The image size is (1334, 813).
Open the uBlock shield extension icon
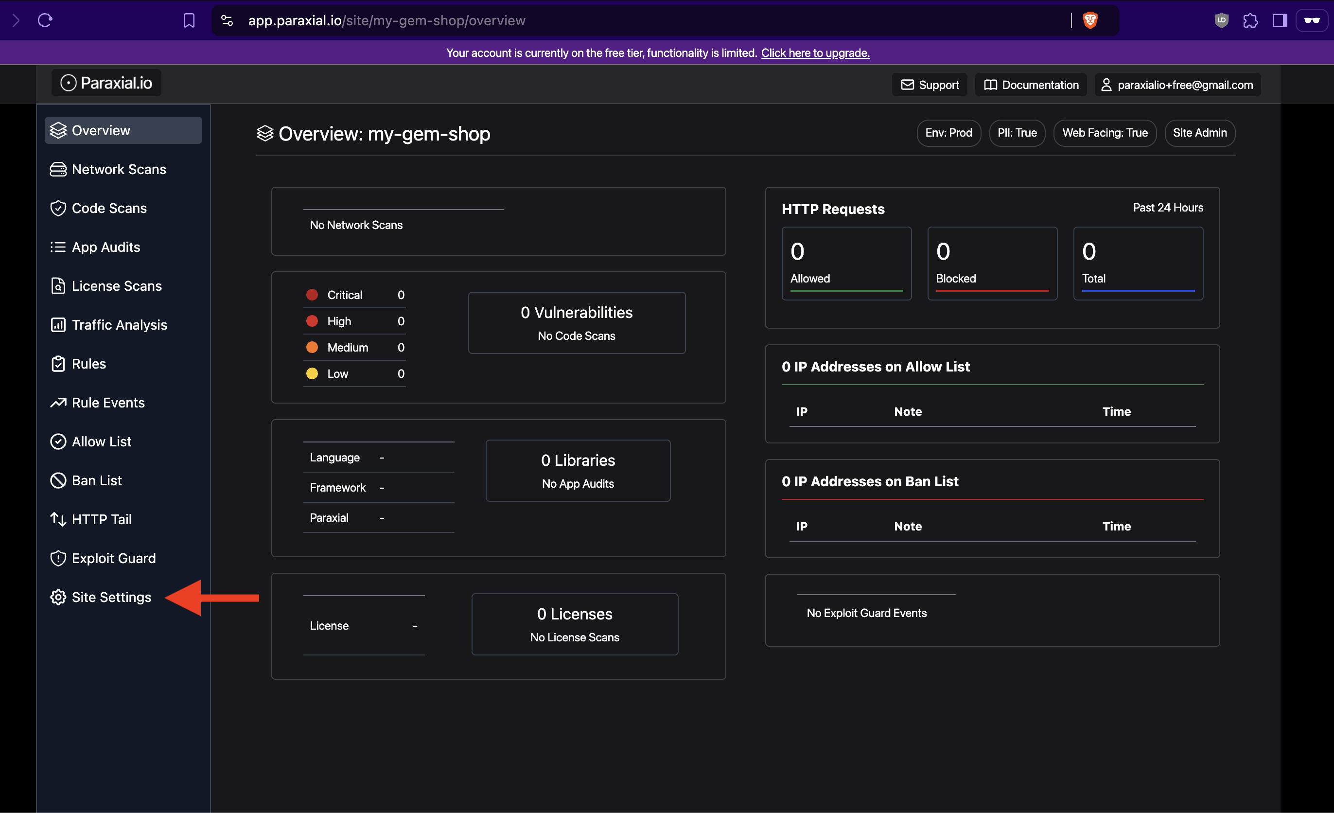coord(1221,20)
